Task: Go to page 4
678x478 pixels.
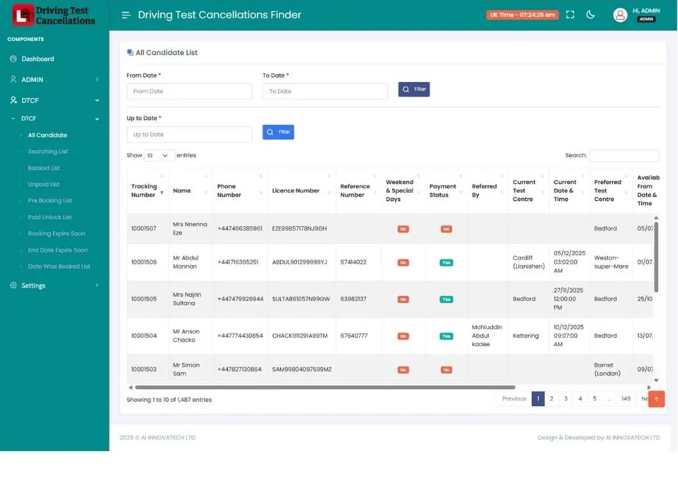Action: coord(580,399)
